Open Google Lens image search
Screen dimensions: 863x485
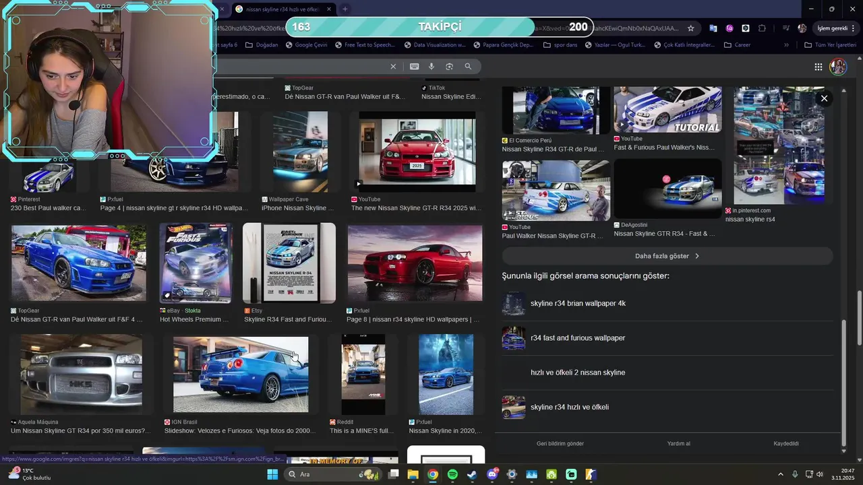(x=449, y=67)
